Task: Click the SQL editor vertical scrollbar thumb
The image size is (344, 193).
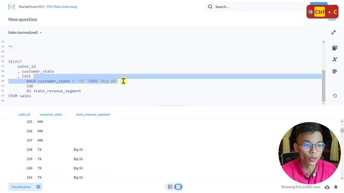Action: pyautogui.click(x=324, y=86)
